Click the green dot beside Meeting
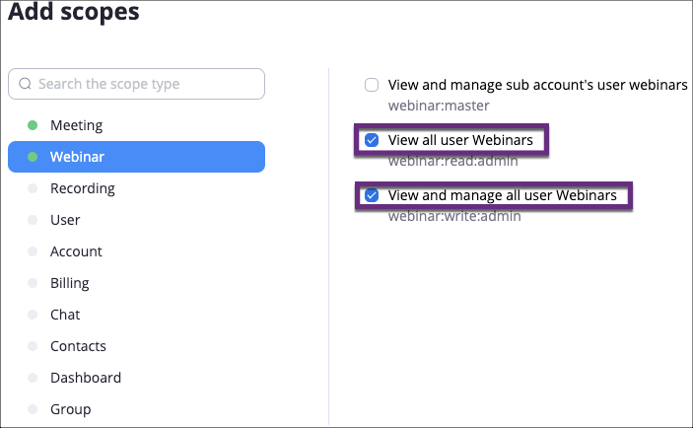 pyautogui.click(x=33, y=125)
